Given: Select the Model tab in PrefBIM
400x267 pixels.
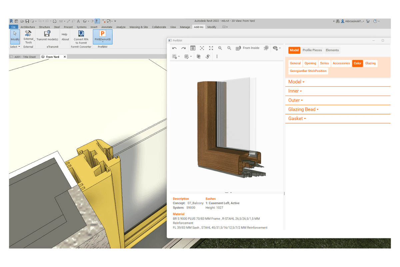Looking at the screenshot, I should coord(294,50).
